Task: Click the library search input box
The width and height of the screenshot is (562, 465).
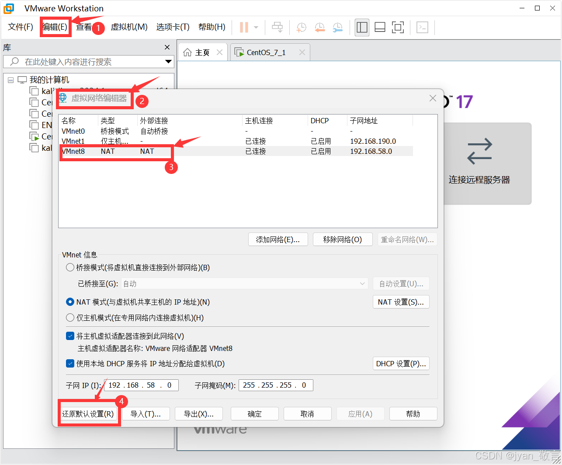Action: coord(88,62)
